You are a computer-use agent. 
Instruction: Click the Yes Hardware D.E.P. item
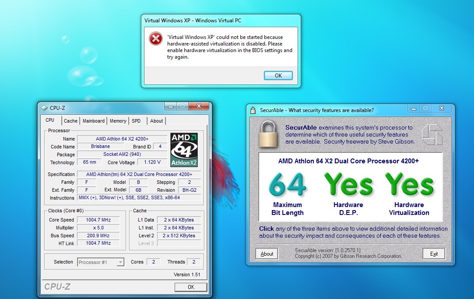click(x=348, y=194)
